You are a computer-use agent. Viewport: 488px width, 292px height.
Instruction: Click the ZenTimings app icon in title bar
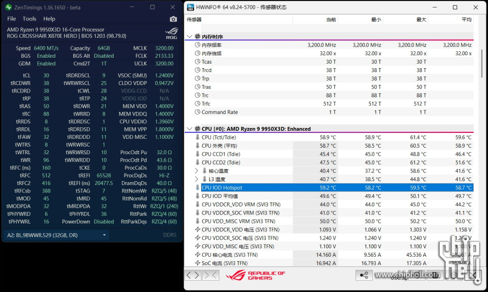8,7
